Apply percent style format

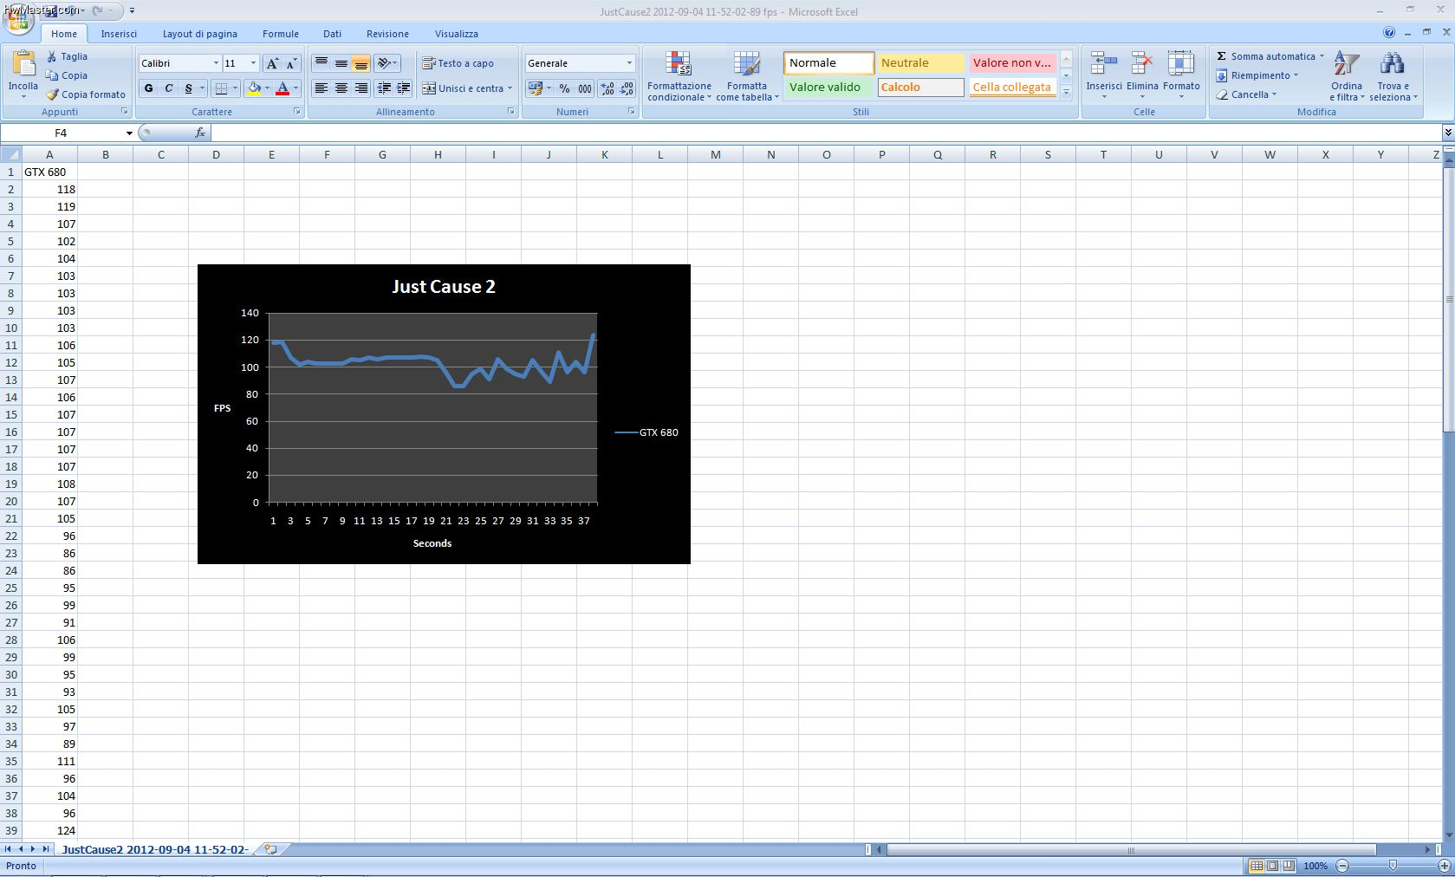(565, 88)
